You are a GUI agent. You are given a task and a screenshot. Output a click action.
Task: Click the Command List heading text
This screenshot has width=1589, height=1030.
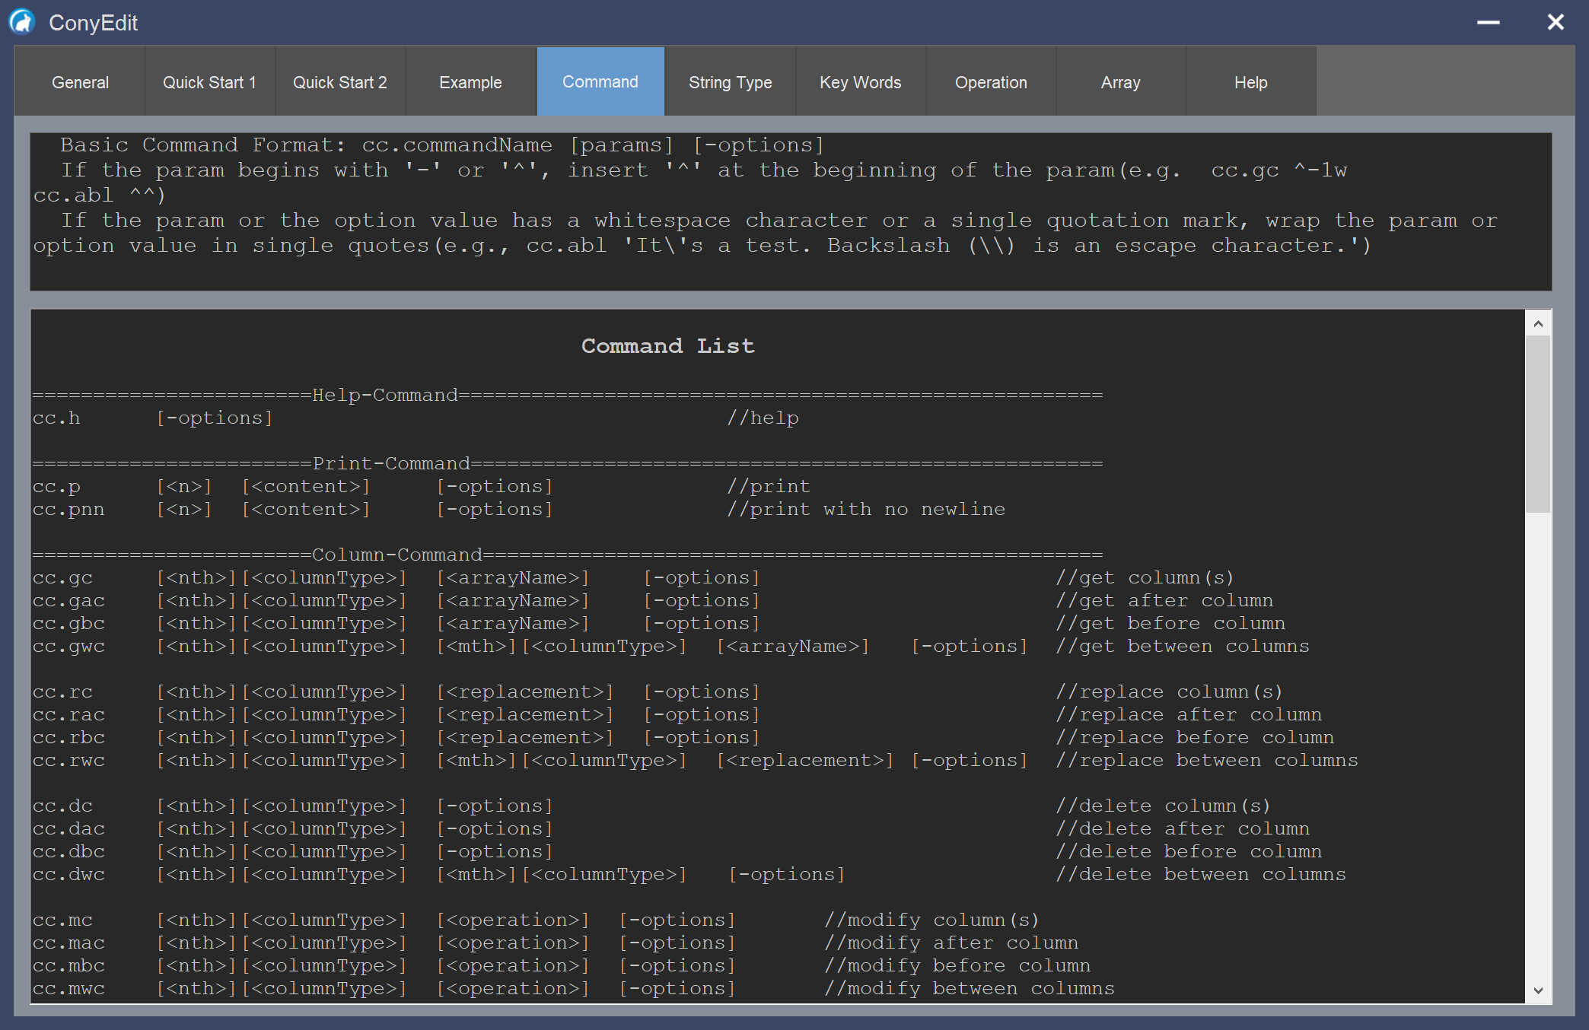click(x=667, y=346)
